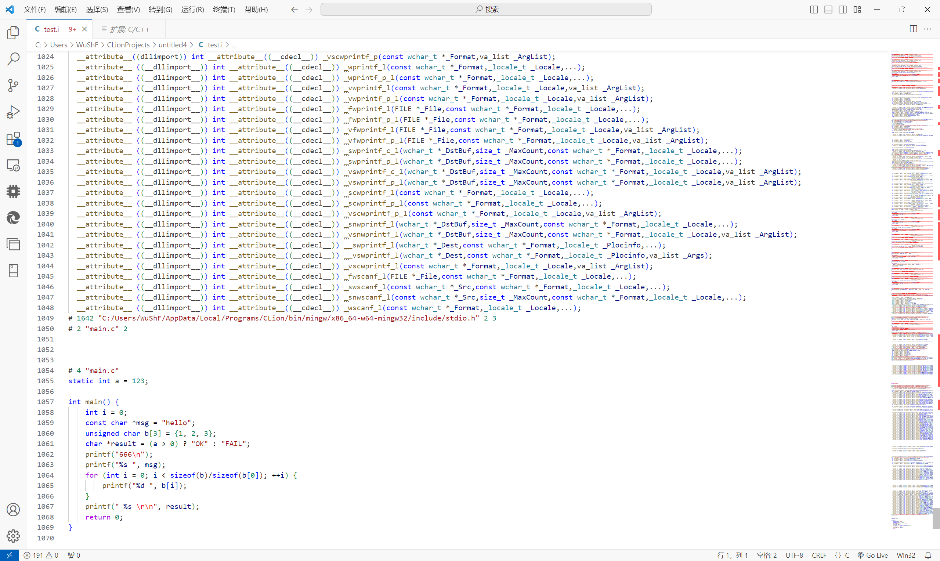Screen dimensions: 940x561
Task: Change Win32 C/C++ configuration
Action: 905,555
